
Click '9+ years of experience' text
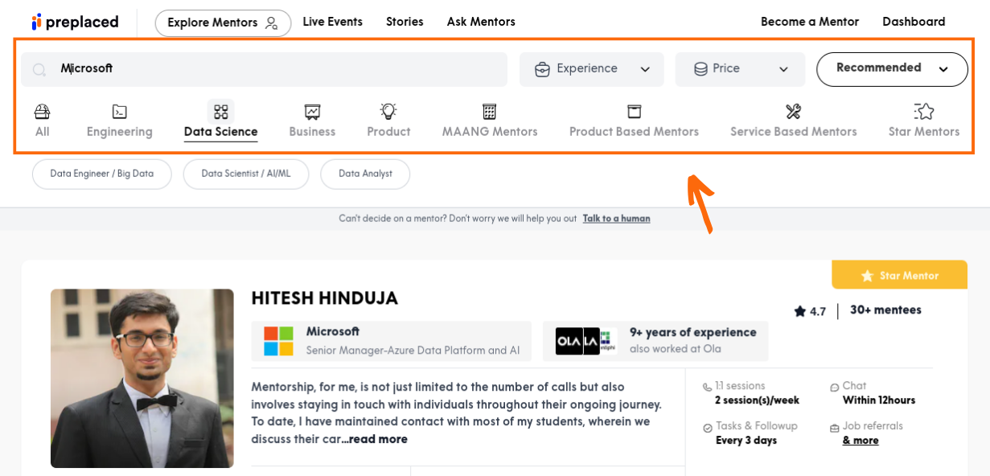pos(693,333)
